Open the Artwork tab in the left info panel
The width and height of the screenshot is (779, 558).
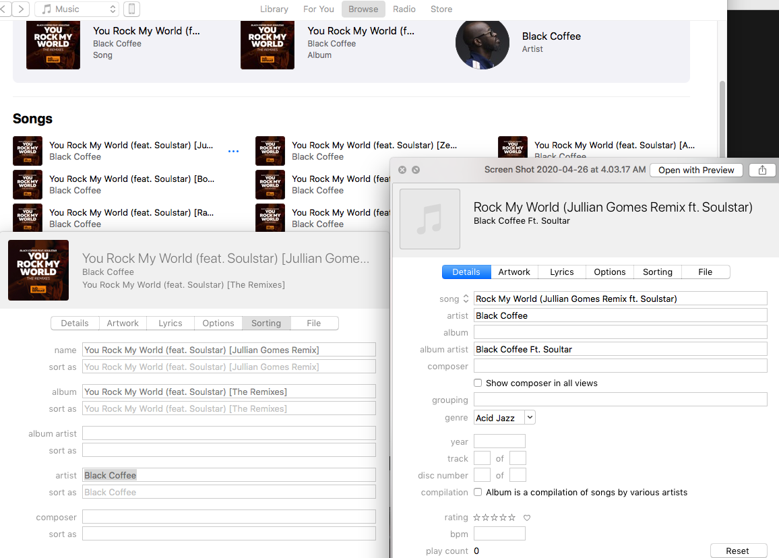123,323
